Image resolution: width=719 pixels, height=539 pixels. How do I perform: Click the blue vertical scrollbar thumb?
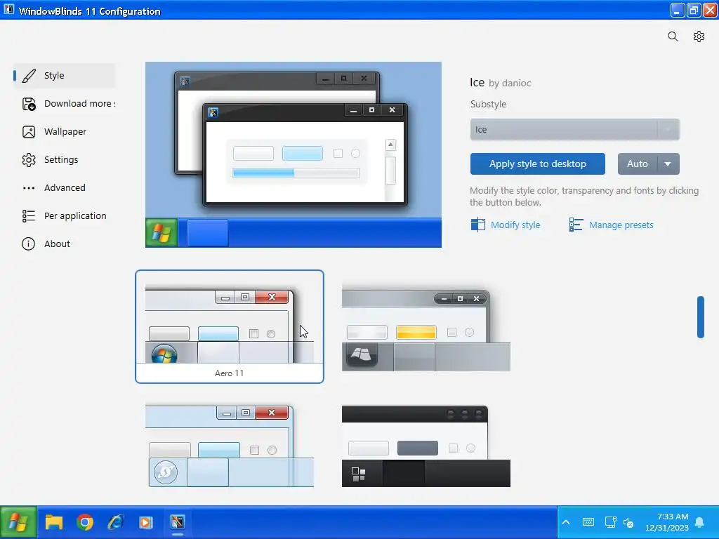coord(700,317)
